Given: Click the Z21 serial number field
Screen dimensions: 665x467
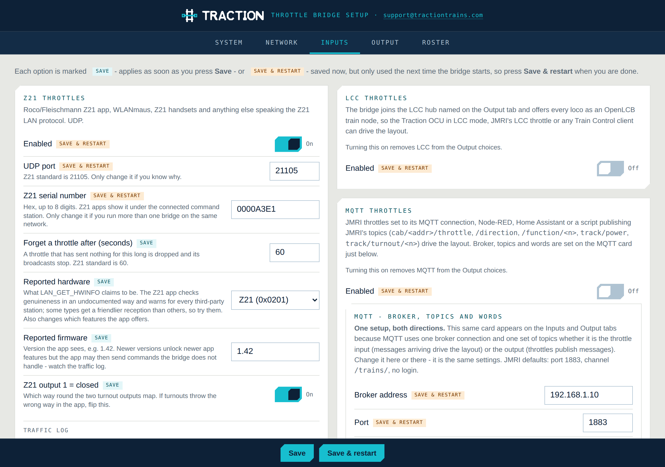Looking at the screenshot, I should (x=275, y=209).
